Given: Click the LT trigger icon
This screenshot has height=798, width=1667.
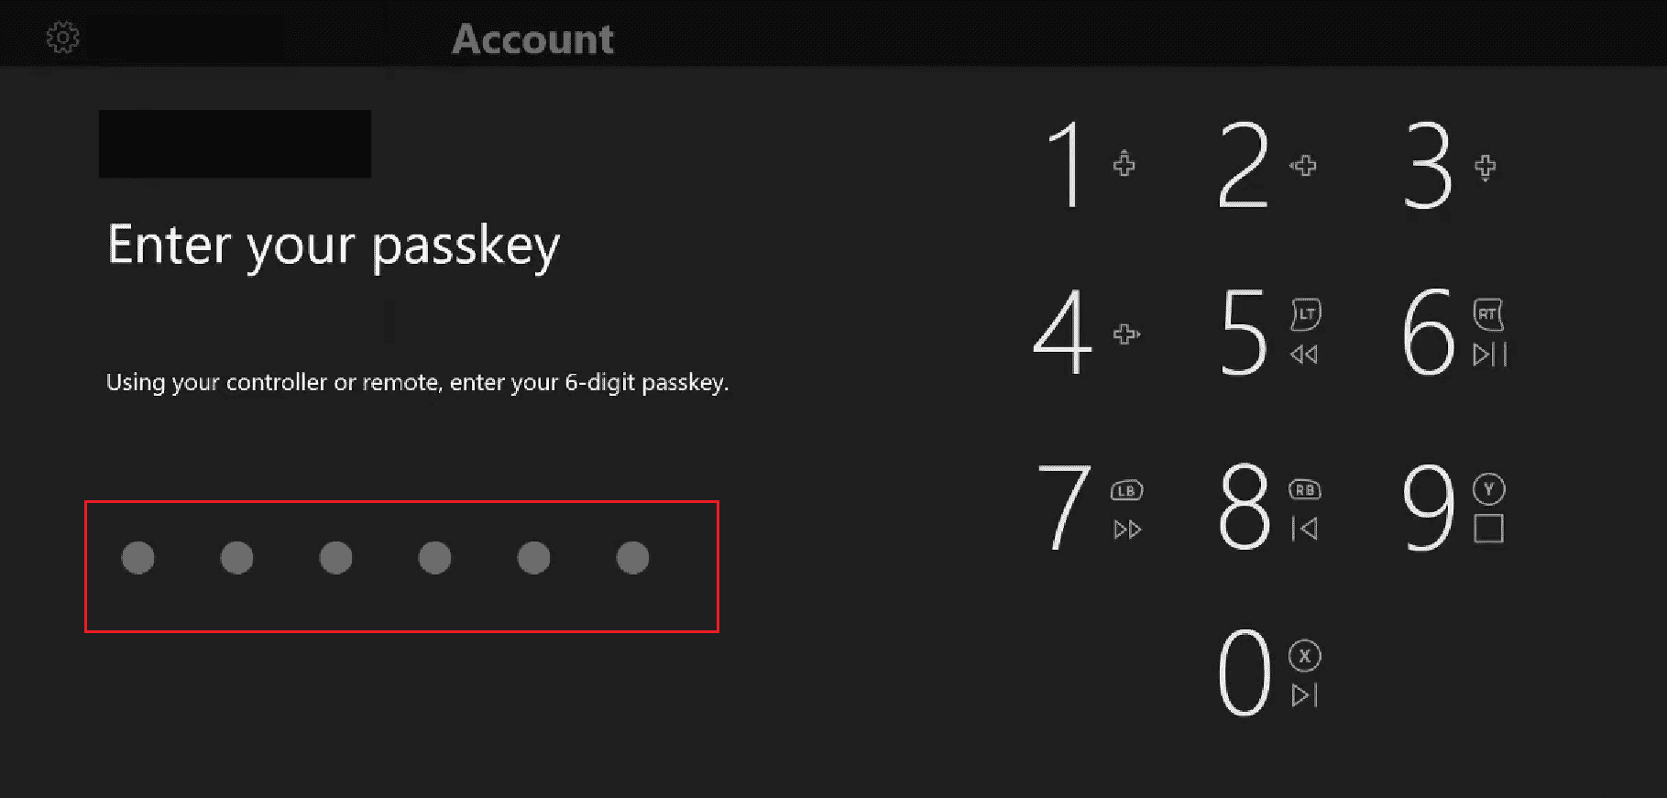Looking at the screenshot, I should tap(1305, 314).
